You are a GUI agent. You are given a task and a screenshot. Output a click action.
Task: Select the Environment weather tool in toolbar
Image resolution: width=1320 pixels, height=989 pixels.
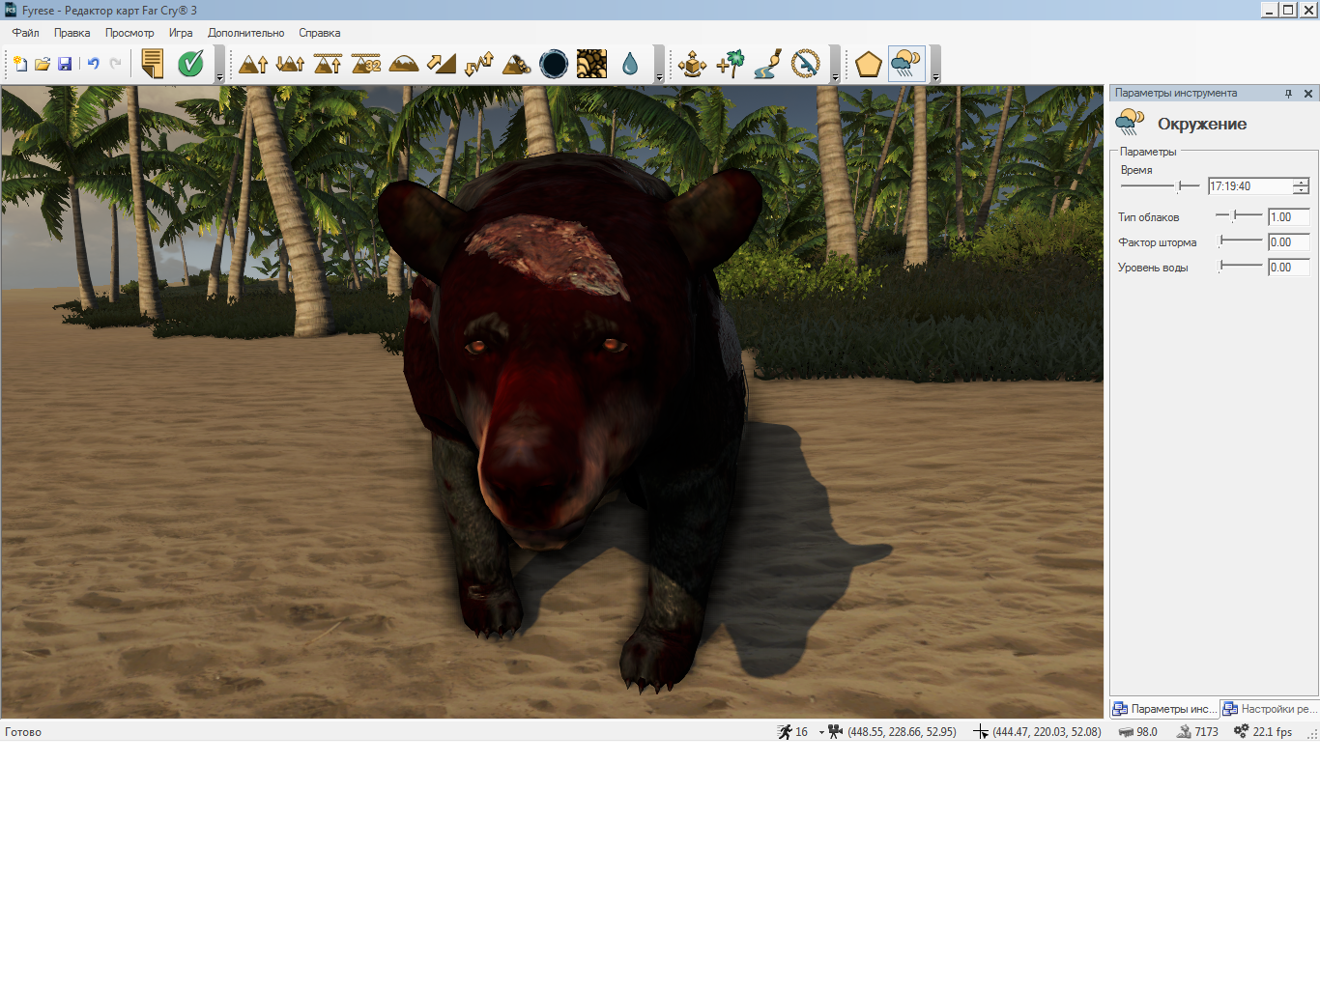point(906,64)
